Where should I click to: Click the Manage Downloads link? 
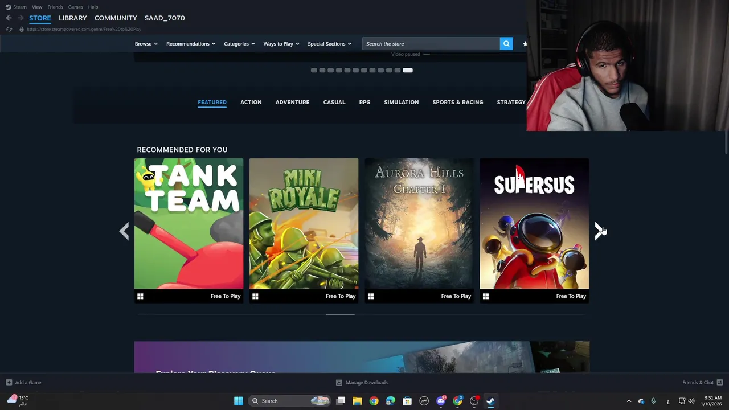pos(367,383)
